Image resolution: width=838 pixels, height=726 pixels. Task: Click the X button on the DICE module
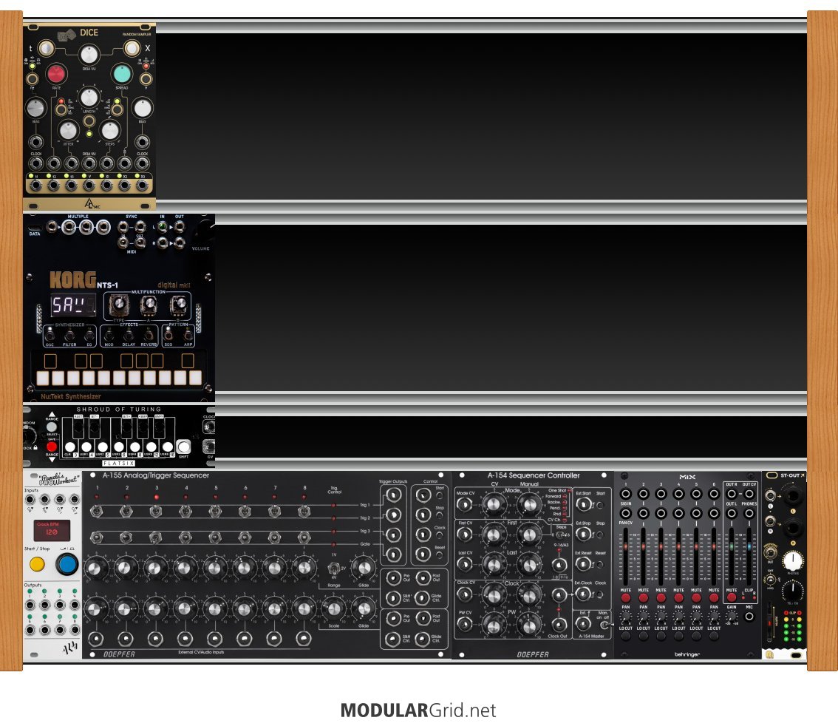[132, 48]
